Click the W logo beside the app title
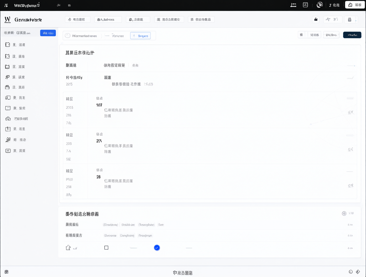This screenshot has height=277, width=366. click(7, 19)
